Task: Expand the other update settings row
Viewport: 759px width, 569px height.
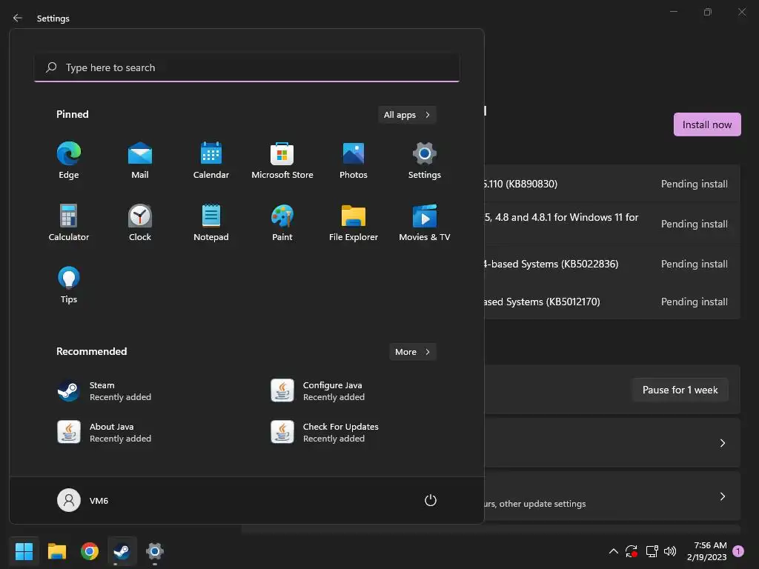Action: click(x=612, y=496)
